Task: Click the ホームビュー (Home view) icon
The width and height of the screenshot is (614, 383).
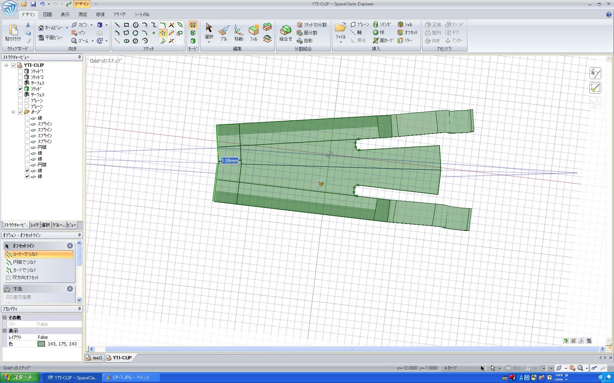Action: (x=41, y=28)
